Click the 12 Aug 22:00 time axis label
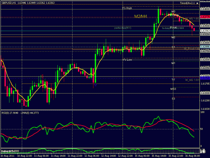The image size is (210, 158). pos(125,156)
